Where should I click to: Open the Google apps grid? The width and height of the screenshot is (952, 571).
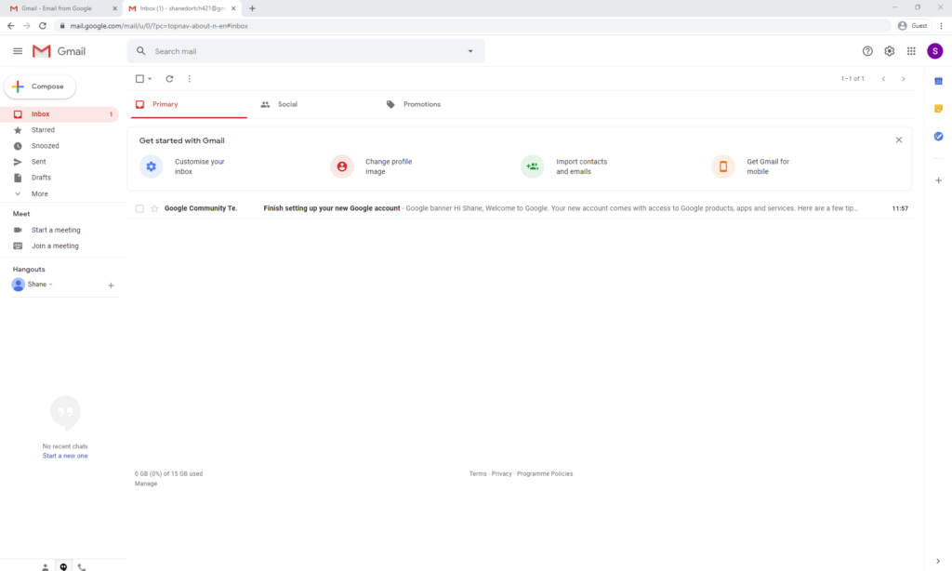pyautogui.click(x=911, y=51)
